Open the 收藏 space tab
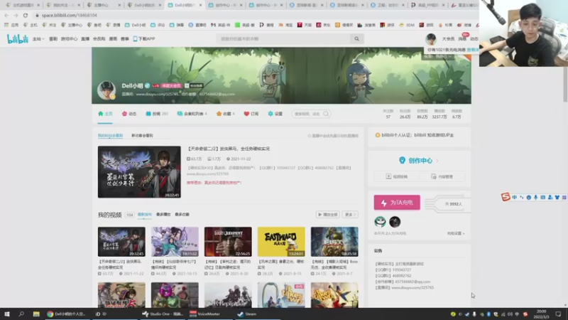The image size is (568, 320). coord(225,114)
